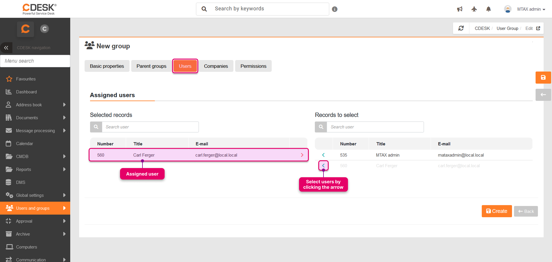The width and height of the screenshot is (552, 262).
Task: Remove Carl Ferger using right arrow
Action: [x=302, y=155]
